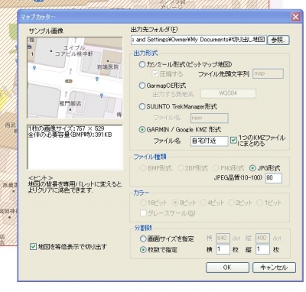Select 枚数で指定 split option
306x292 pixels.
143,249
